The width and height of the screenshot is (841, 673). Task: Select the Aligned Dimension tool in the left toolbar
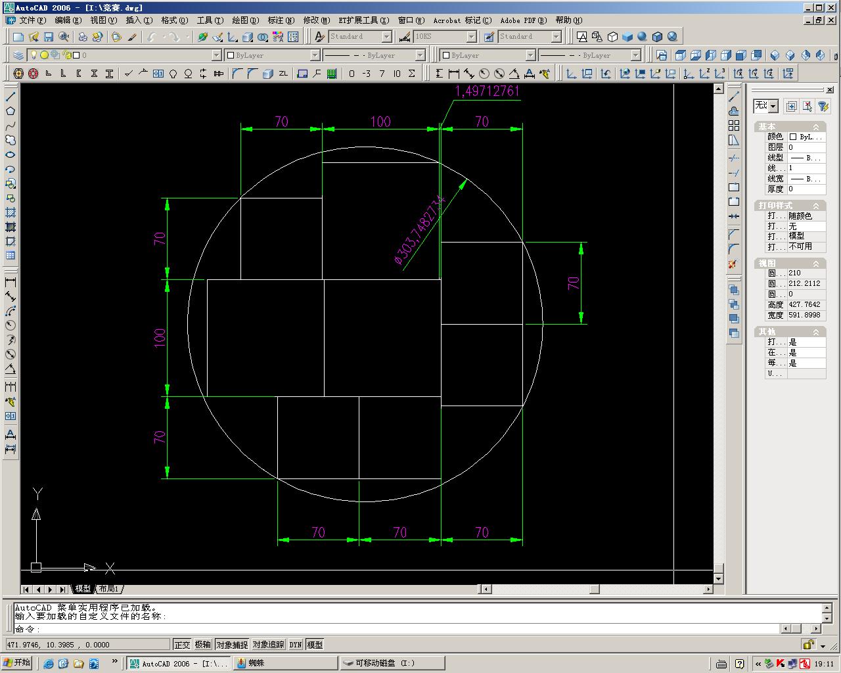11,296
